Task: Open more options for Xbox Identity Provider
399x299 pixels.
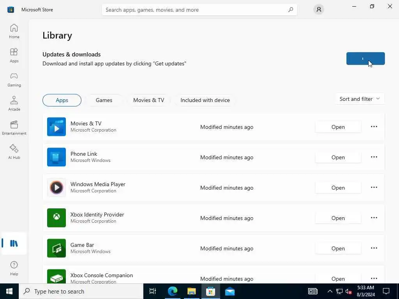Action: pyautogui.click(x=374, y=218)
